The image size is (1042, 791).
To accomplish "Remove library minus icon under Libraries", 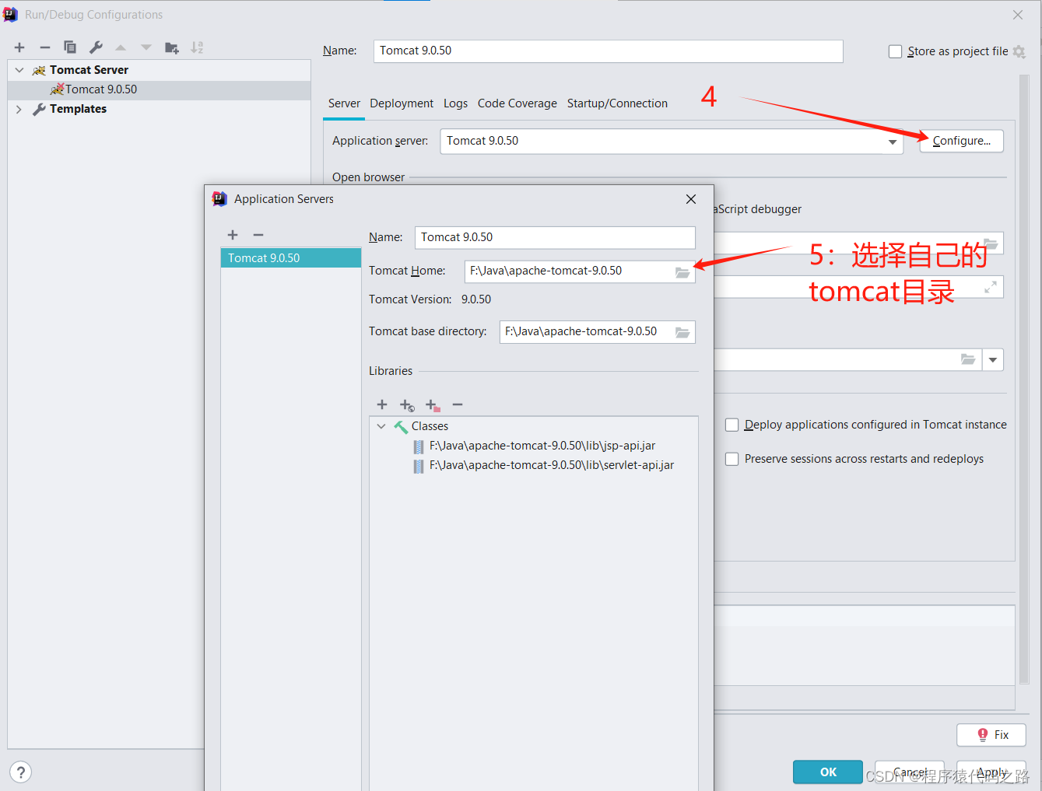I will 458,404.
